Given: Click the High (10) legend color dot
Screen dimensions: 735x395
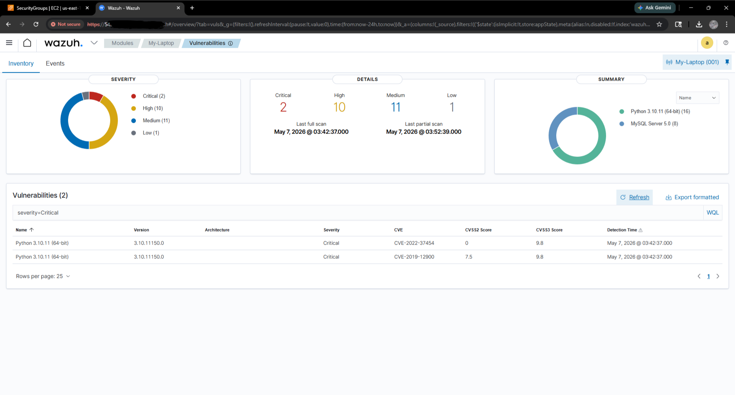Looking at the screenshot, I should coord(134,108).
